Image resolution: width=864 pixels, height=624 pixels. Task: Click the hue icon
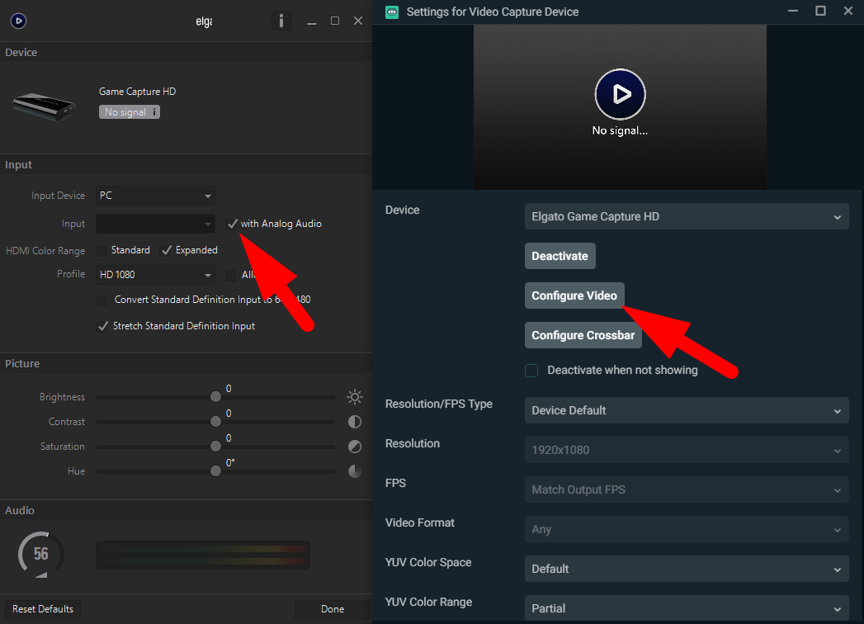point(355,471)
